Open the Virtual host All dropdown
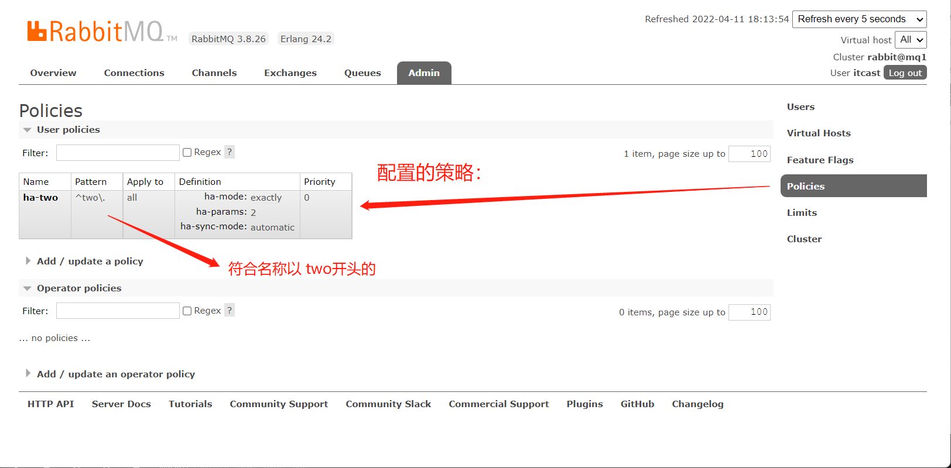Screen dimensions: 951x468 911,40
